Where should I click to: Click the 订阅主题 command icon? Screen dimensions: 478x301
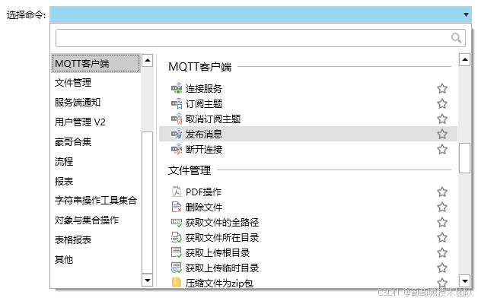coord(177,104)
